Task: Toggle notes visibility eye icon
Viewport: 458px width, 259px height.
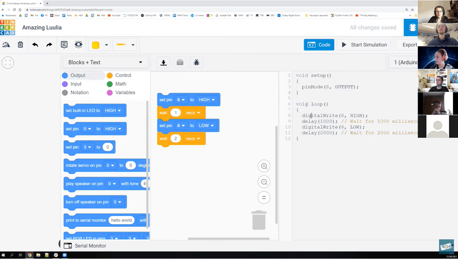Action: pyautogui.click(x=78, y=45)
